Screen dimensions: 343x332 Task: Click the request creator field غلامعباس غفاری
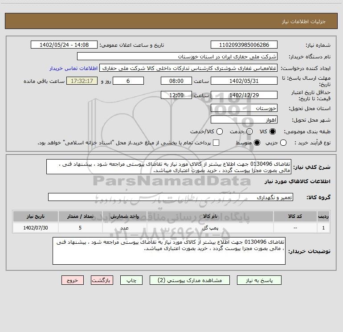188,68
